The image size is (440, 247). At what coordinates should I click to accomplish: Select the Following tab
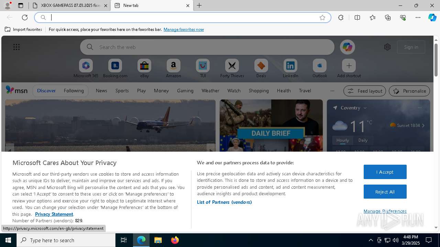click(x=74, y=91)
